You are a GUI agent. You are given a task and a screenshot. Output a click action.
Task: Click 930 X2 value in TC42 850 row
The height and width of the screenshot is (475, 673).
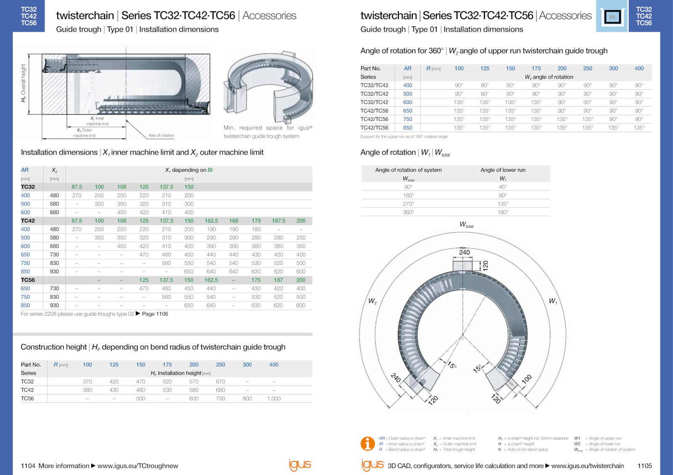click(x=54, y=271)
